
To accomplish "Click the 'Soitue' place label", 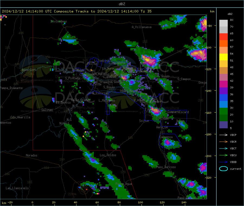I will click(x=144, y=121).
